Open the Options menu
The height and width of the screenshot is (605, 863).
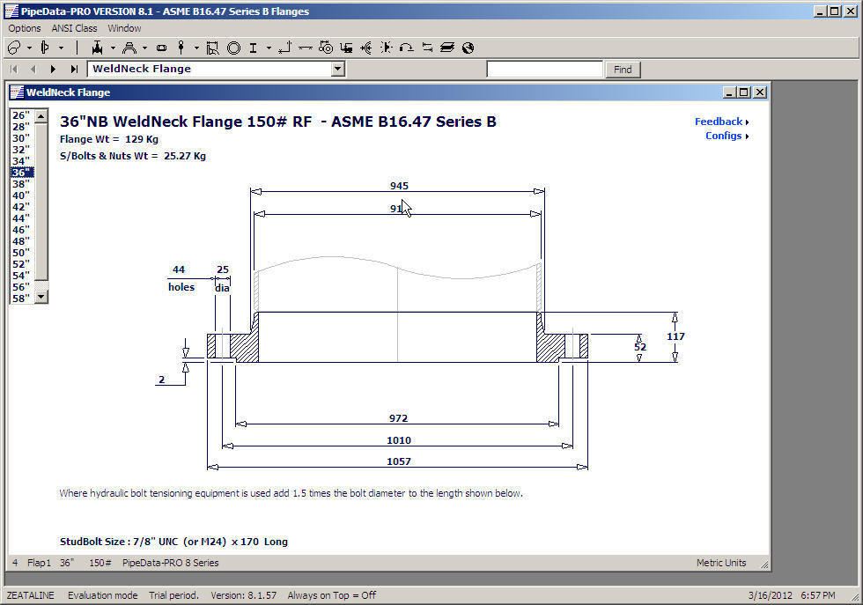coord(25,28)
